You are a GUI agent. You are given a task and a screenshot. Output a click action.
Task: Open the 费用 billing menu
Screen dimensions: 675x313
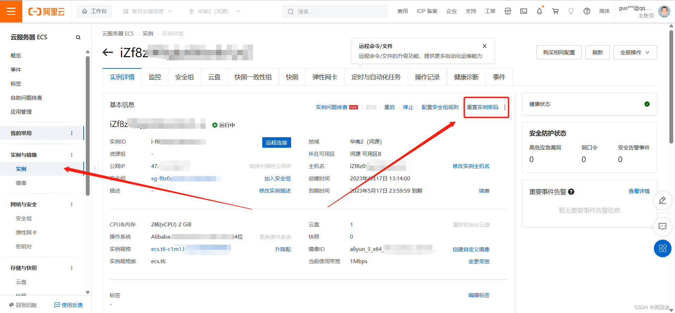click(x=403, y=11)
